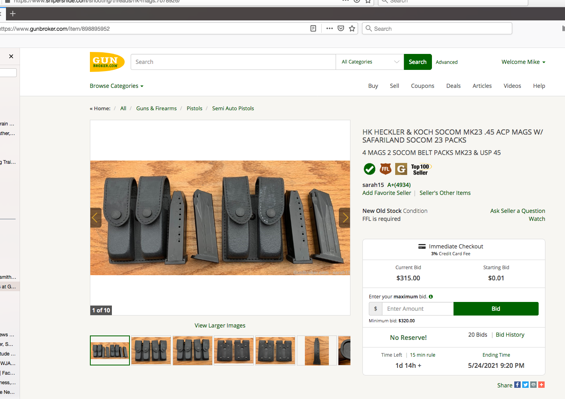565x399 pixels.
Task: Select fifth thumbnail image
Action: (275, 350)
